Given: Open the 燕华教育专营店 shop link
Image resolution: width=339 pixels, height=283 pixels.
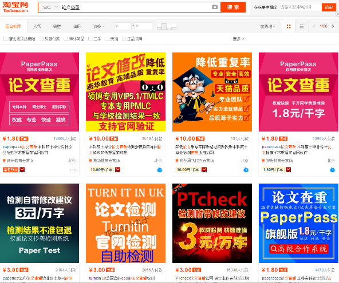Looking at the screenshot, I should 107,161.
